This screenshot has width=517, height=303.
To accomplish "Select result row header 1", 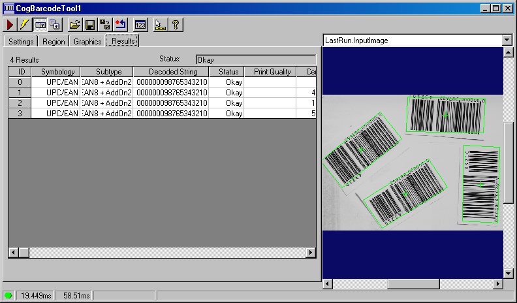I will pos(20,93).
